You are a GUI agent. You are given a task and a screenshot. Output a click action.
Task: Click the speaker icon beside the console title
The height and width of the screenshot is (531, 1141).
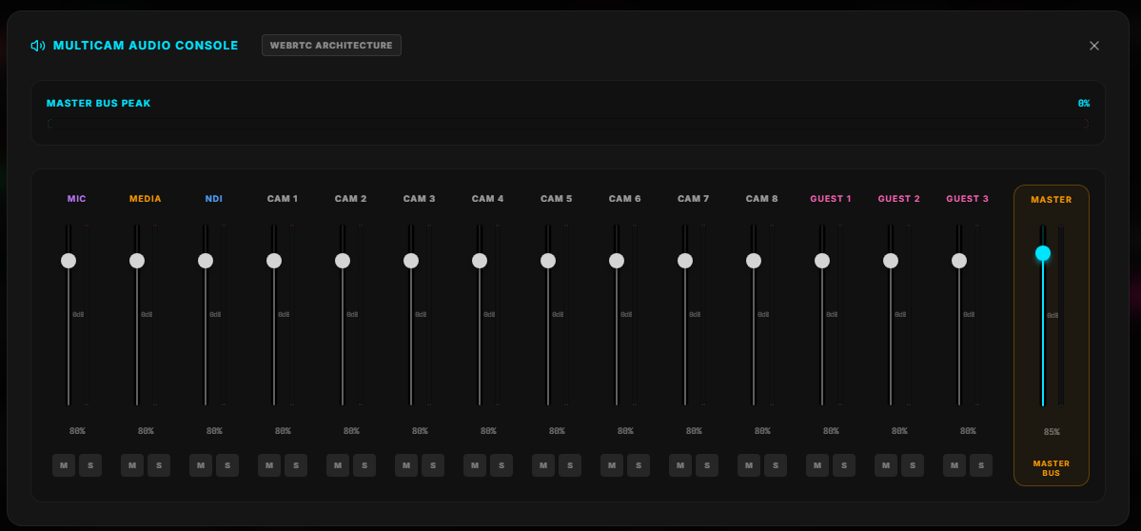(38, 45)
